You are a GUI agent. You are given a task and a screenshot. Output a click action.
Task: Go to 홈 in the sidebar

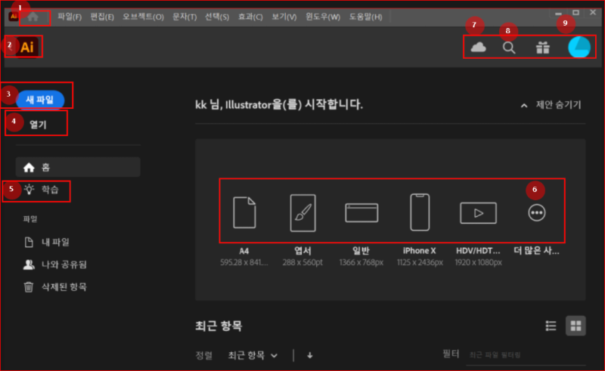click(x=78, y=167)
